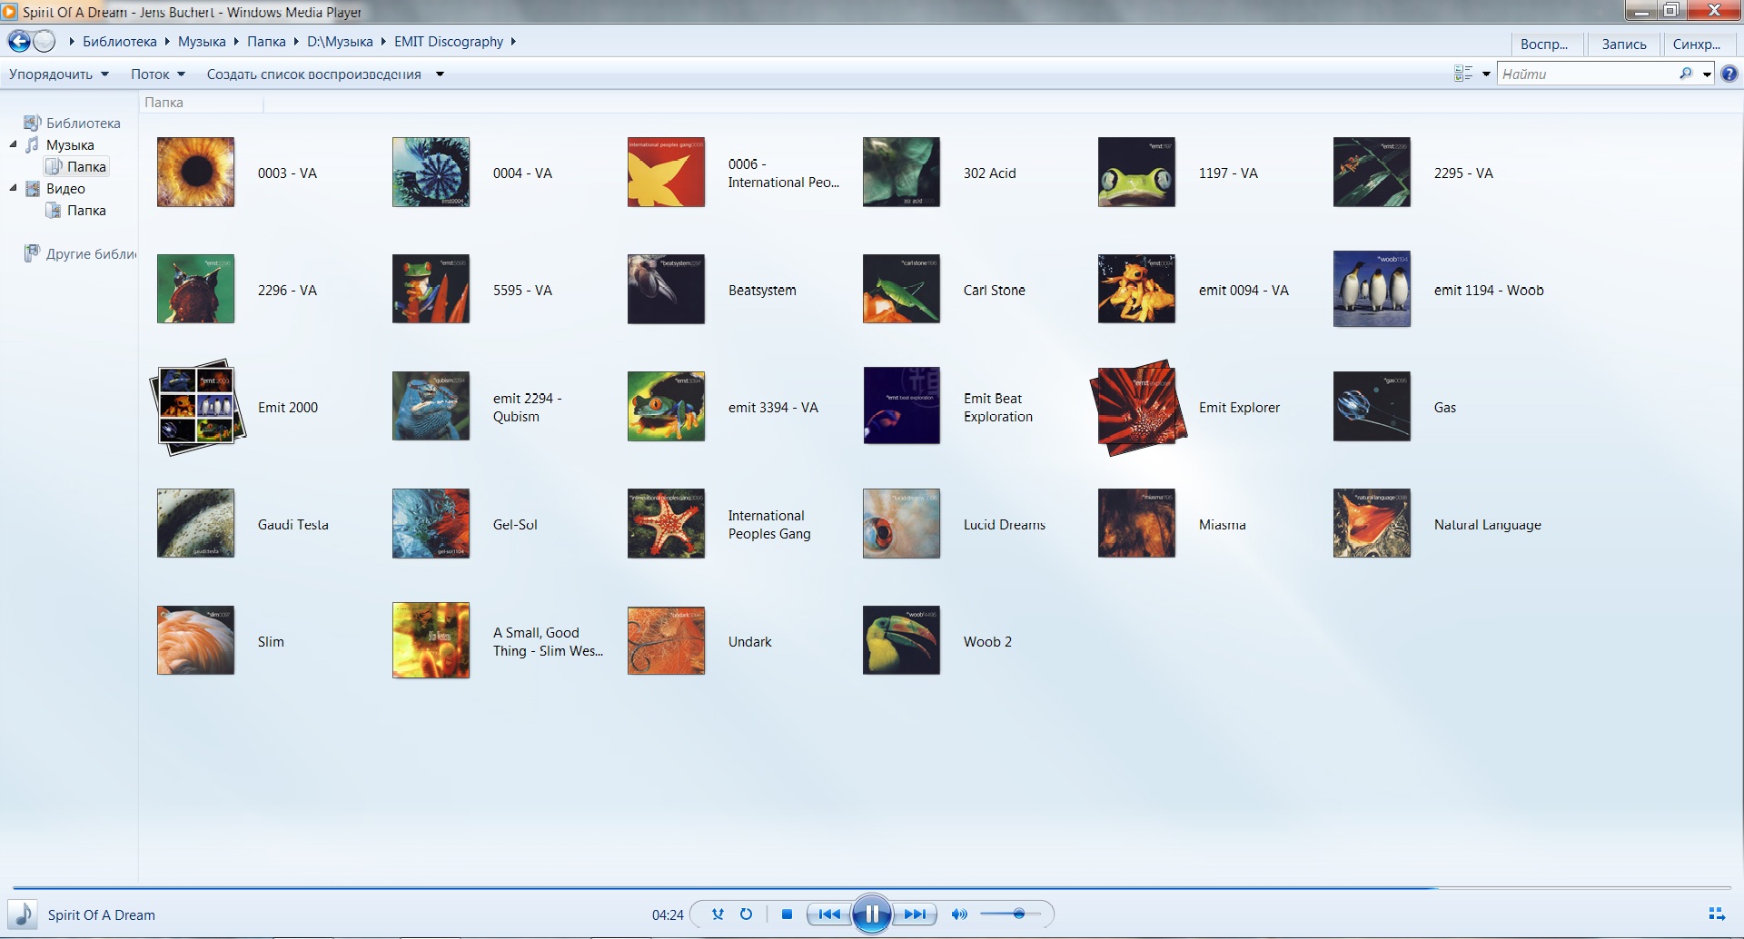Click D:\Музыка in the breadcrumb path
Screen dimensions: 1744x939
pyautogui.click(x=340, y=42)
